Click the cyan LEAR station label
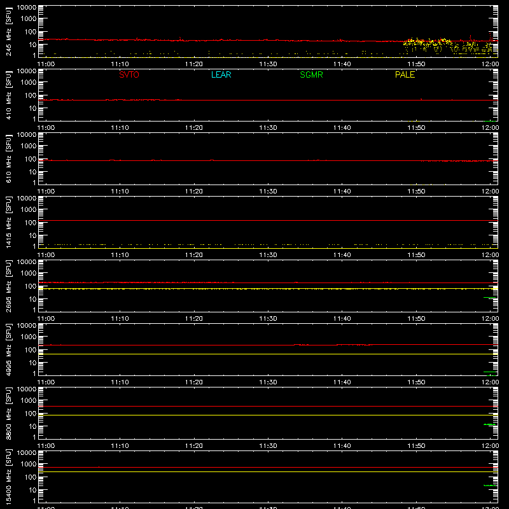 click(221, 74)
